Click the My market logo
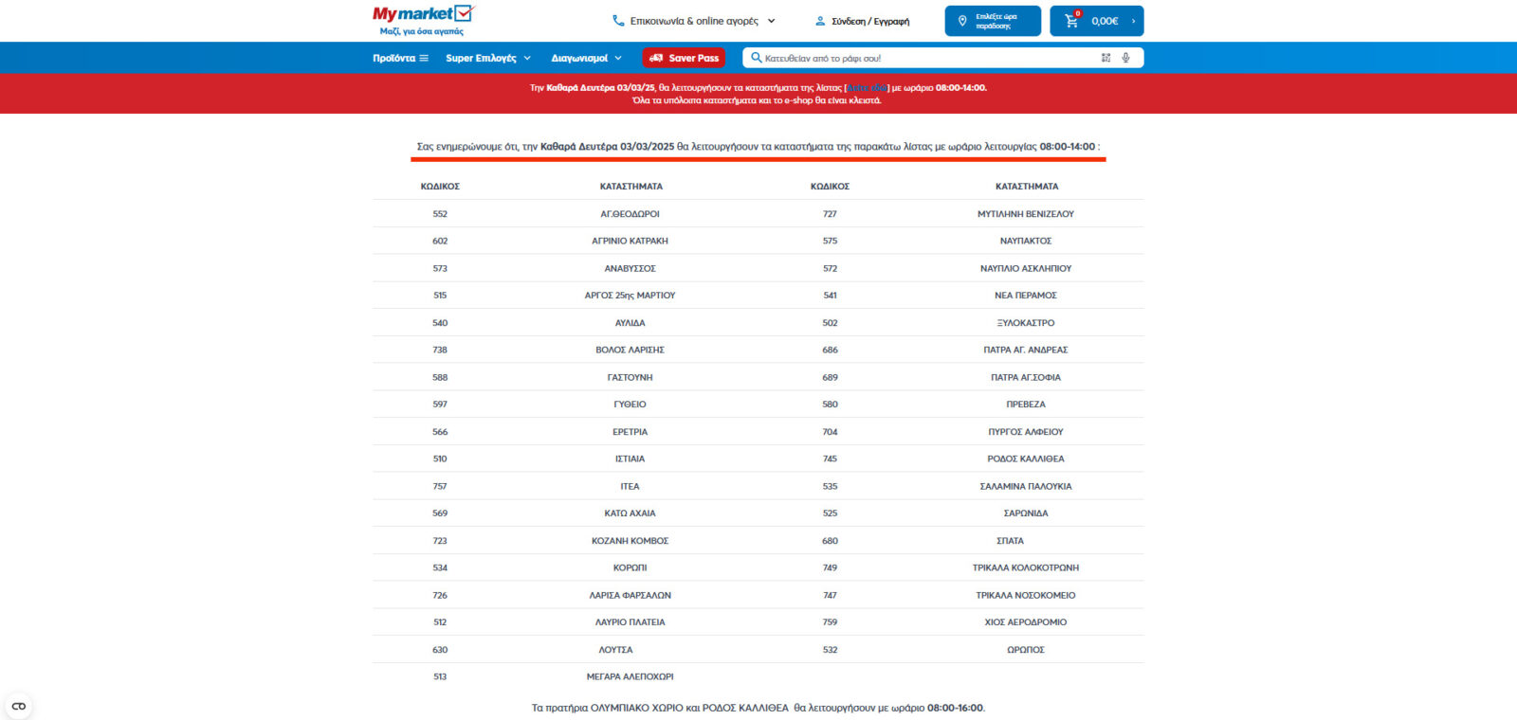The height and width of the screenshot is (720, 1517). point(423,20)
